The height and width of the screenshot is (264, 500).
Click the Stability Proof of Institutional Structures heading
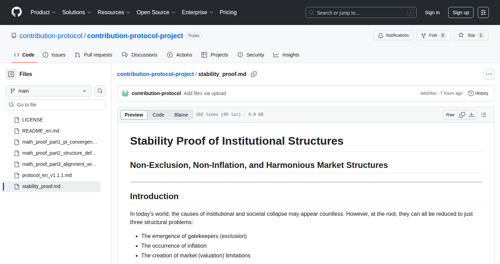tap(237, 141)
